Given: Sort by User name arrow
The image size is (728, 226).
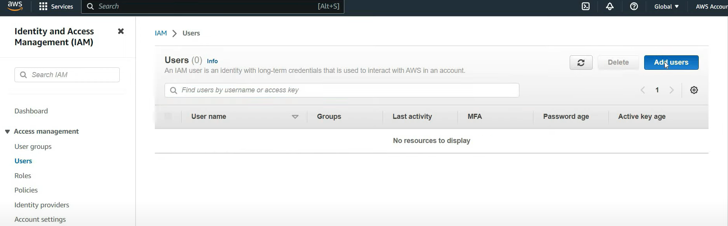Looking at the screenshot, I should point(295,117).
